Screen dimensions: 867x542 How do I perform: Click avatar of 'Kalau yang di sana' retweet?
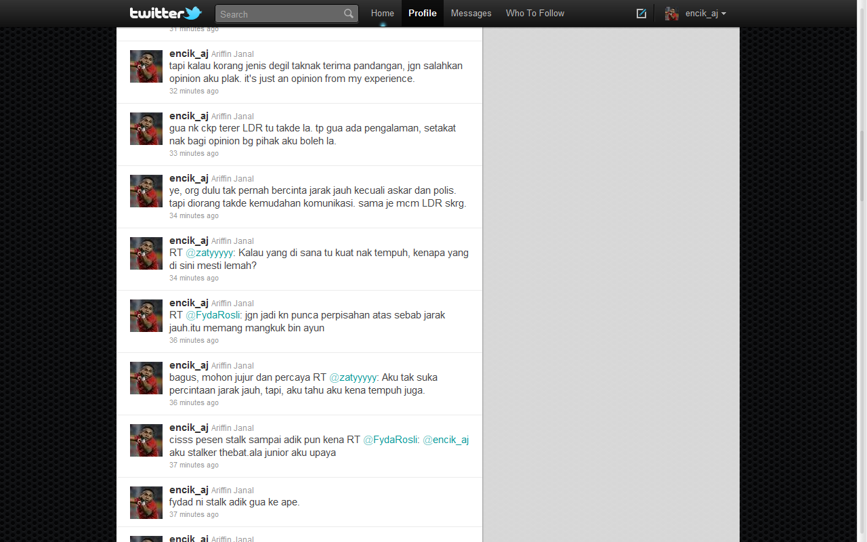146,253
